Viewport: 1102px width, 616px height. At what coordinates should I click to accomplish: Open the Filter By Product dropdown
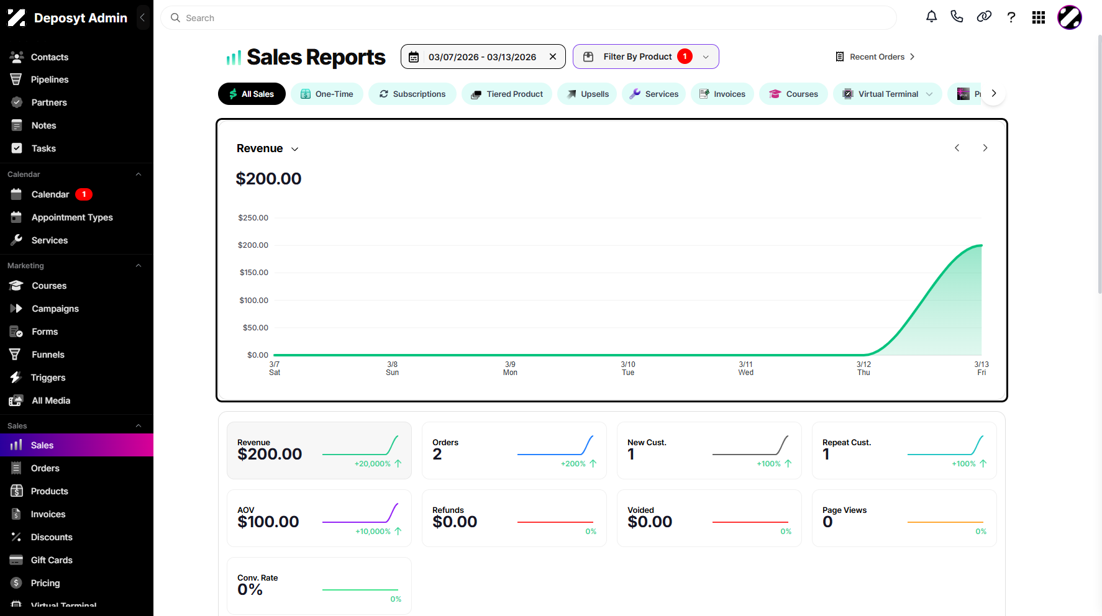coord(646,57)
